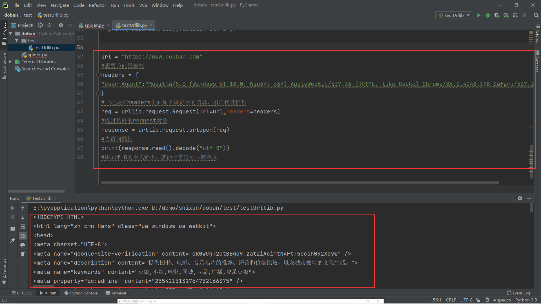
Task: Open the Refactor menu
Action: tap(97, 5)
